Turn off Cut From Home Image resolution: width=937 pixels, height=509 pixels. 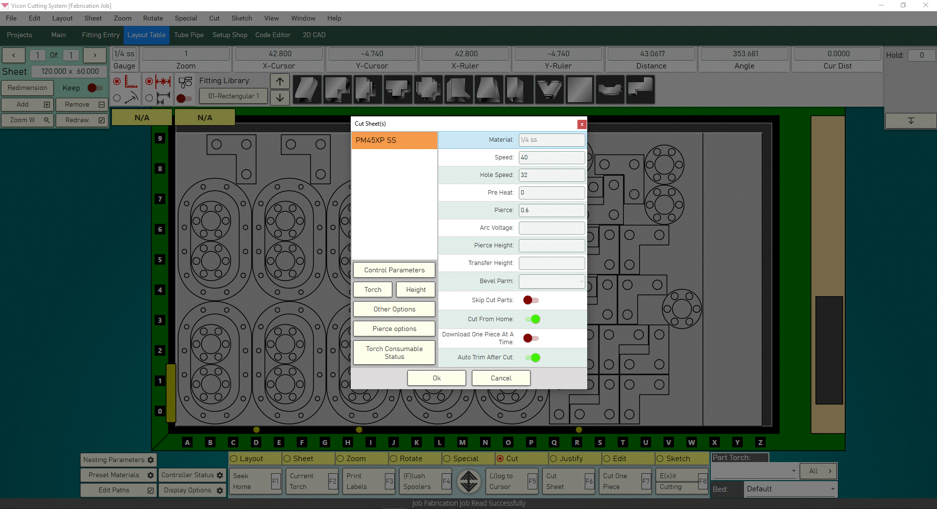point(533,319)
